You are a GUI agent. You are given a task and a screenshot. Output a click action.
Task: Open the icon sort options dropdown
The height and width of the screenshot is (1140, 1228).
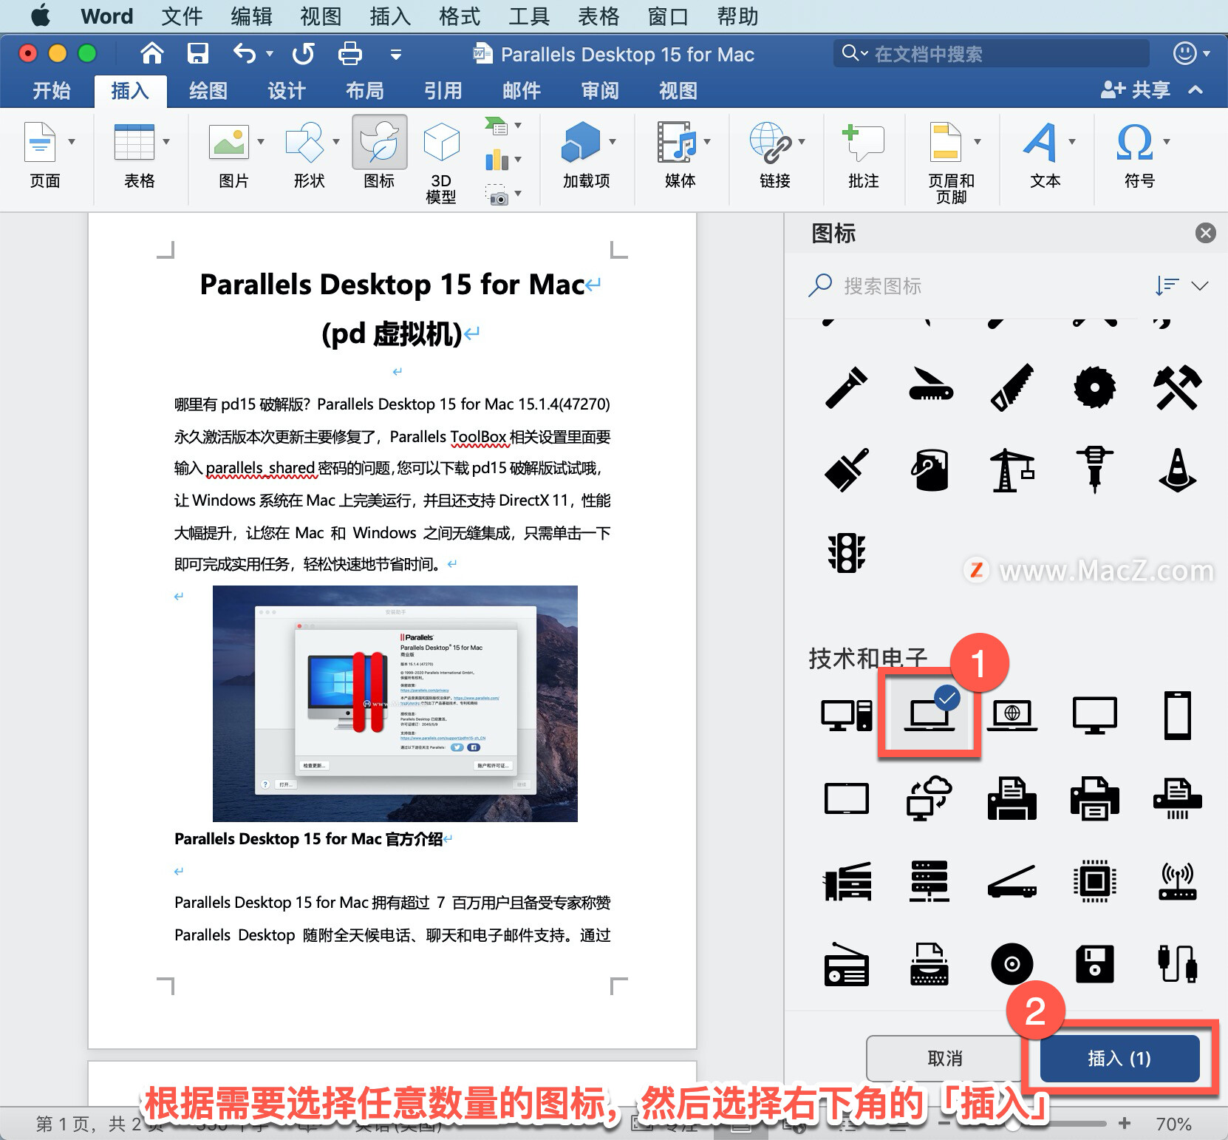coord(1182,285)
